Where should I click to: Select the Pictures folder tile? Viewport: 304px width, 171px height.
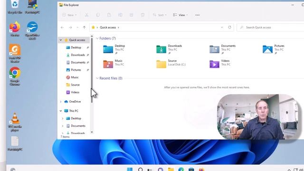pyautogui.click(x=274, y=49)
